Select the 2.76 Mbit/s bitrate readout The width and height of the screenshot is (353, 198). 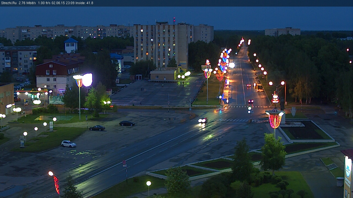click(x=27, y=3)
